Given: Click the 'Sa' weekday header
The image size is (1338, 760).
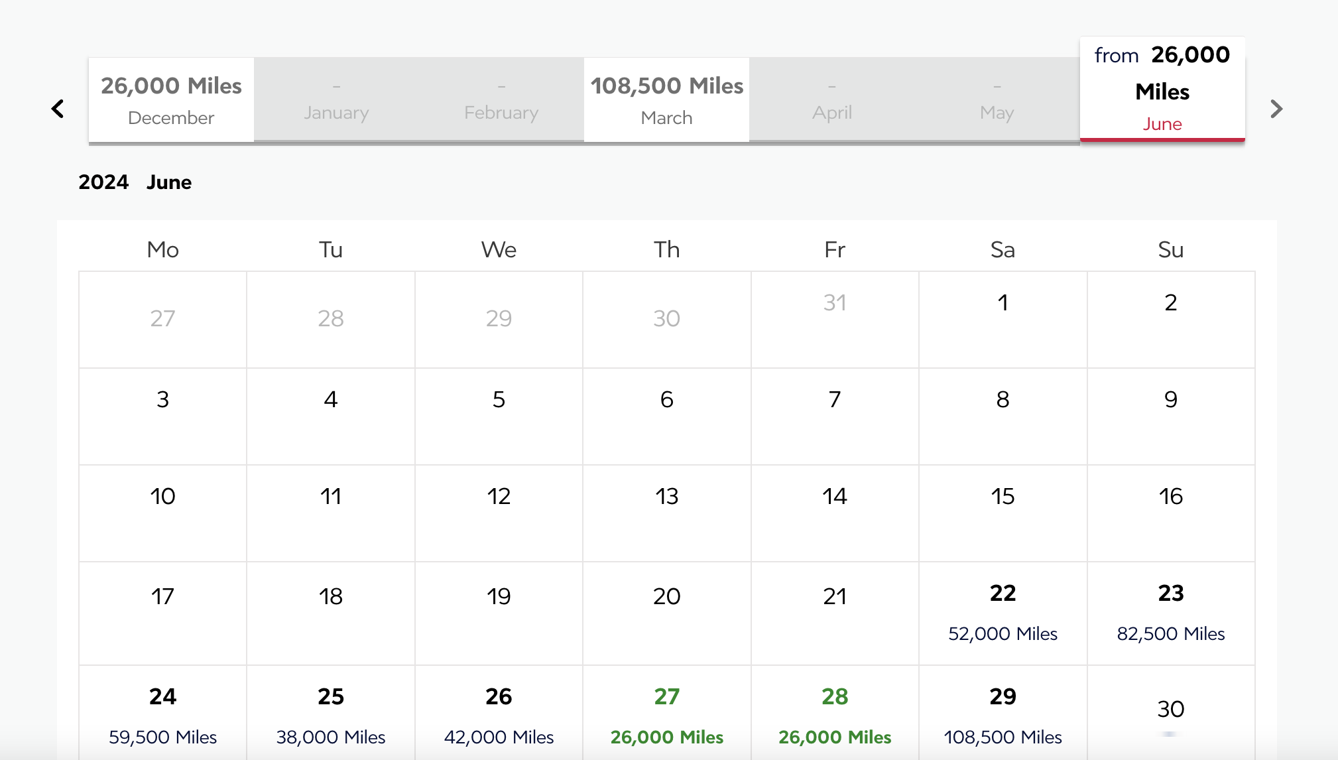Looking at the screenshot, I should click(1003, 249).
